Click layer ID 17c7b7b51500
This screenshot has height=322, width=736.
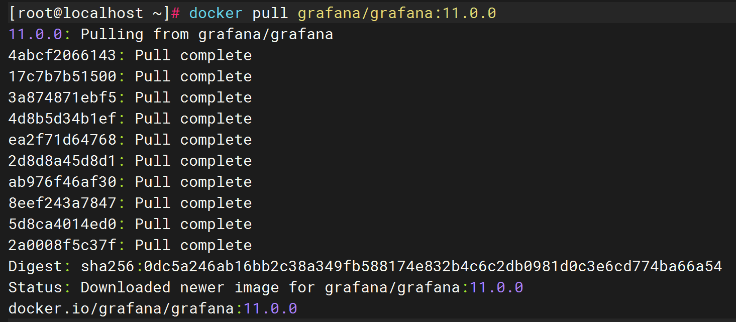point(62,76)
